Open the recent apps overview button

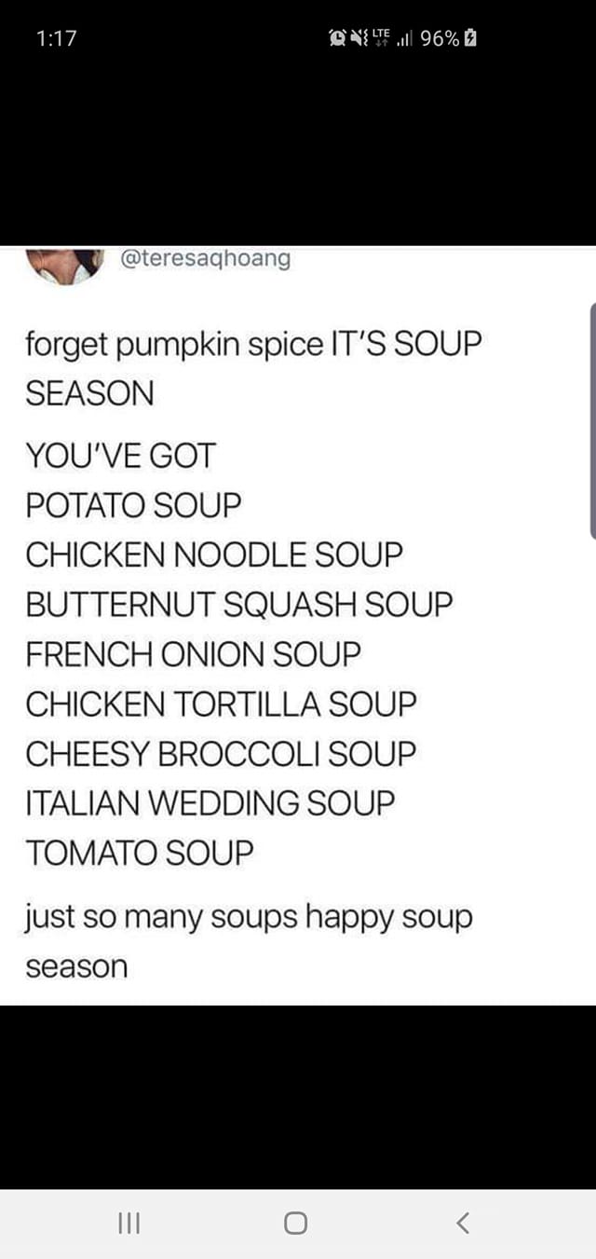coord(128,1223)
